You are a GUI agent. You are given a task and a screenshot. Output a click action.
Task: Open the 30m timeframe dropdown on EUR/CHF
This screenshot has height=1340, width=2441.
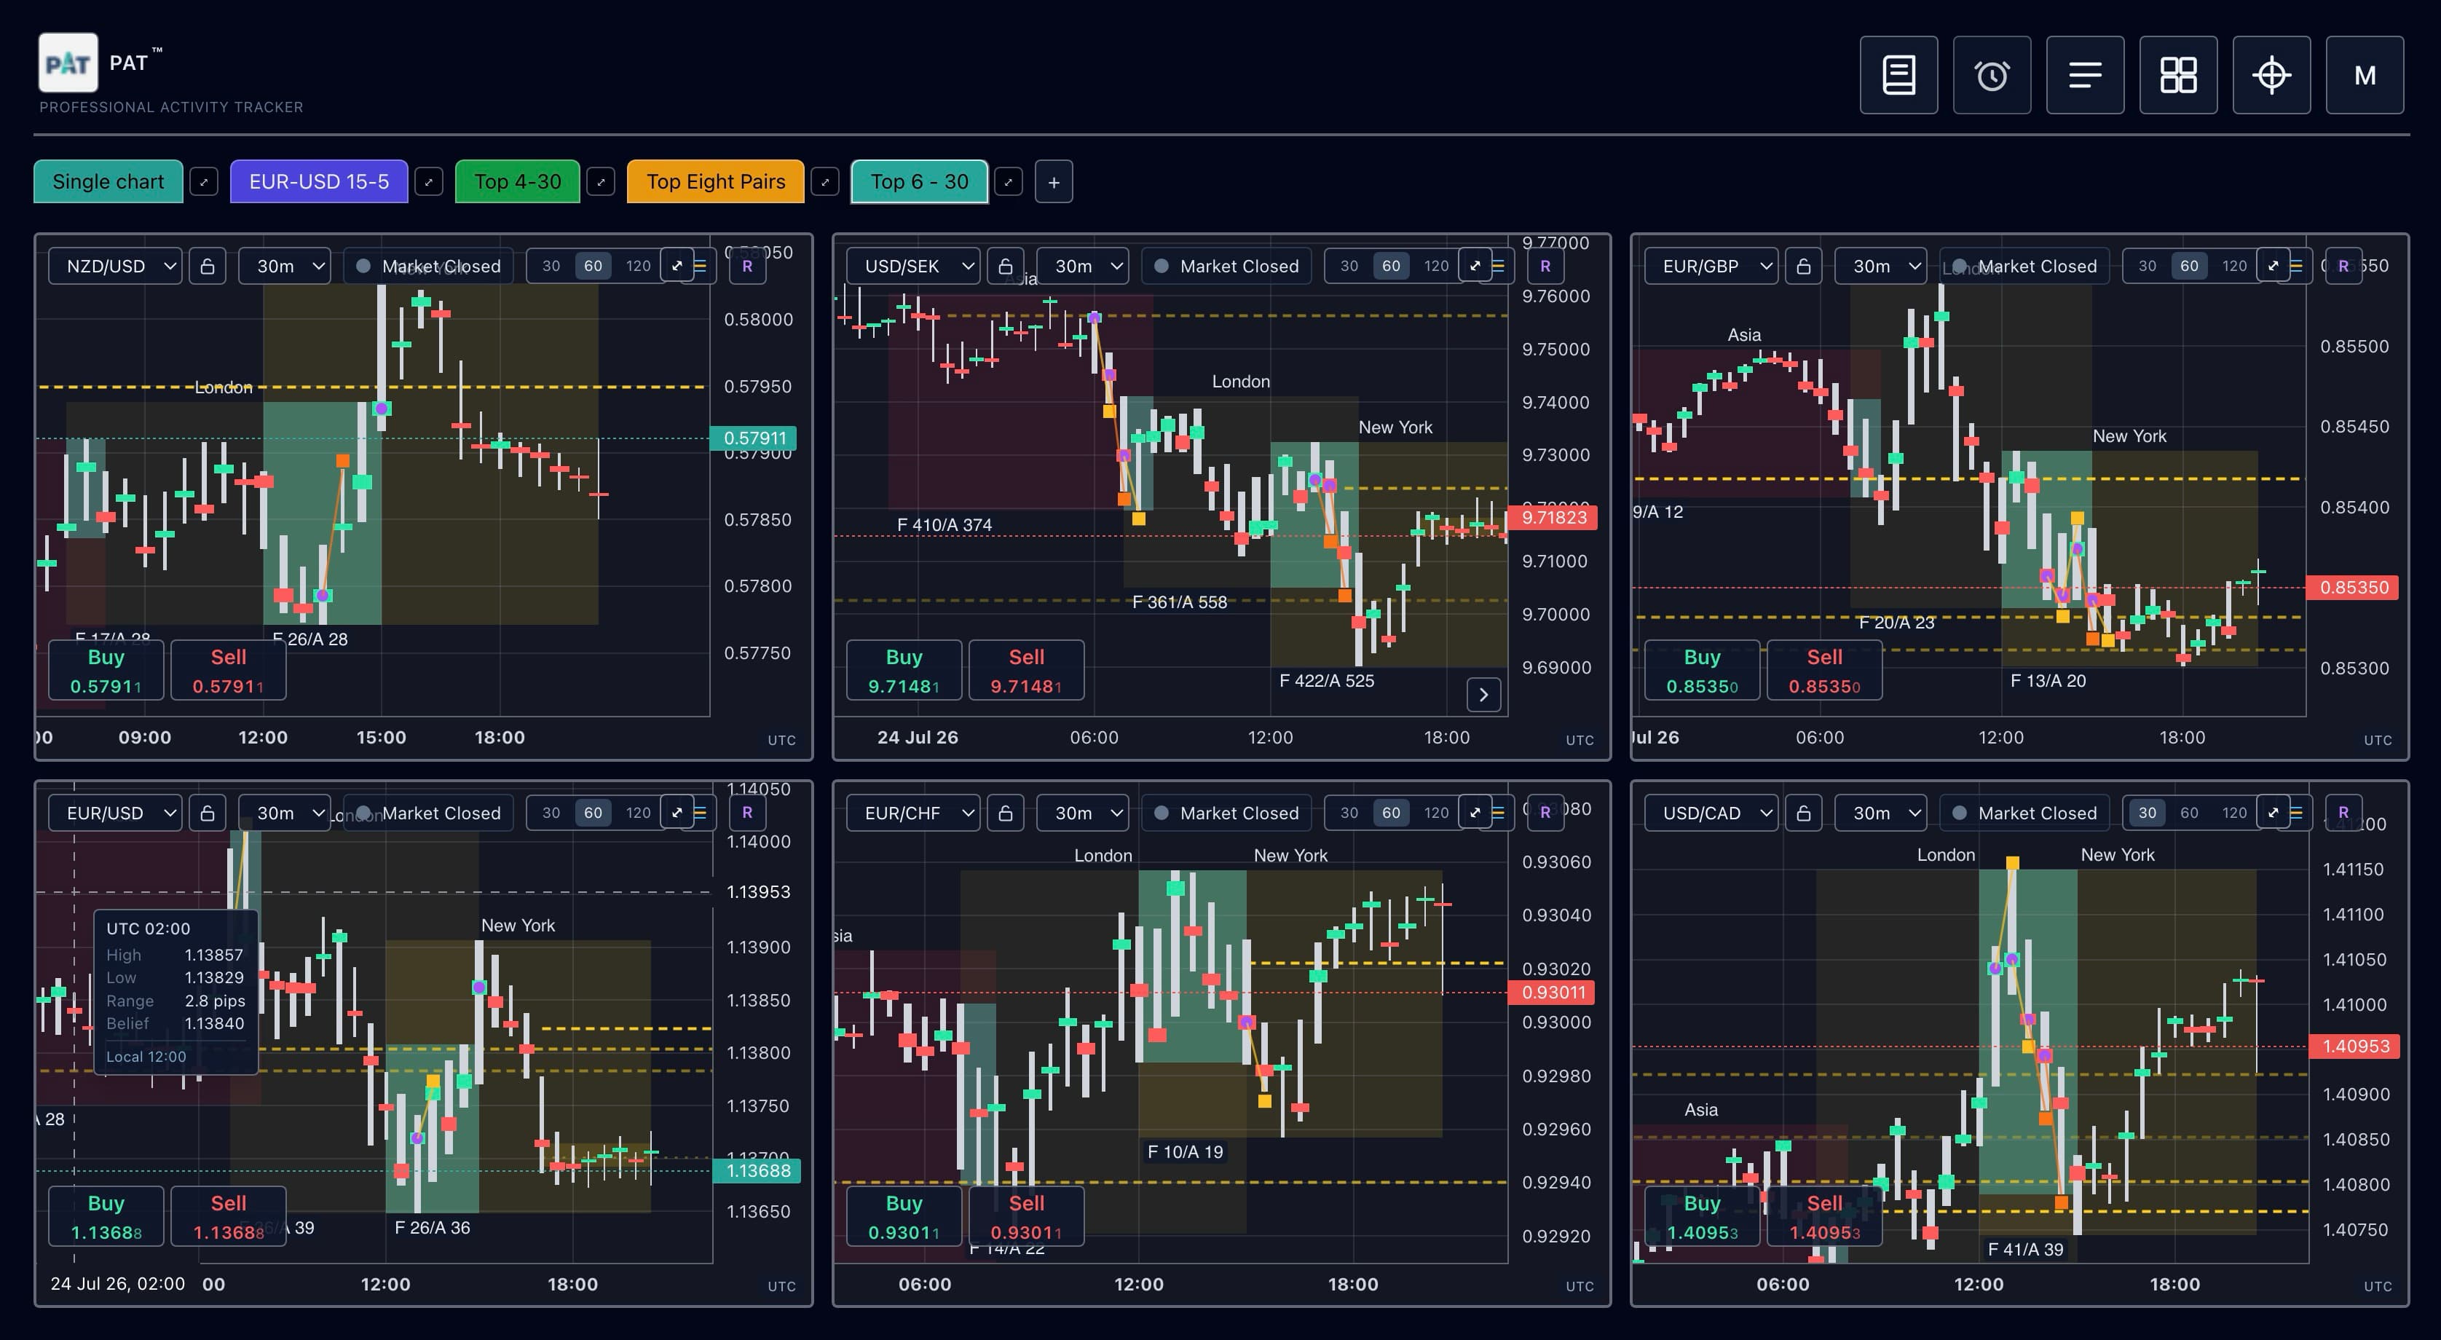[x=1082, y=813]
